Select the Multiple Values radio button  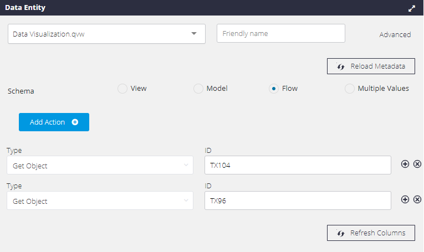[x=349, y=89]
